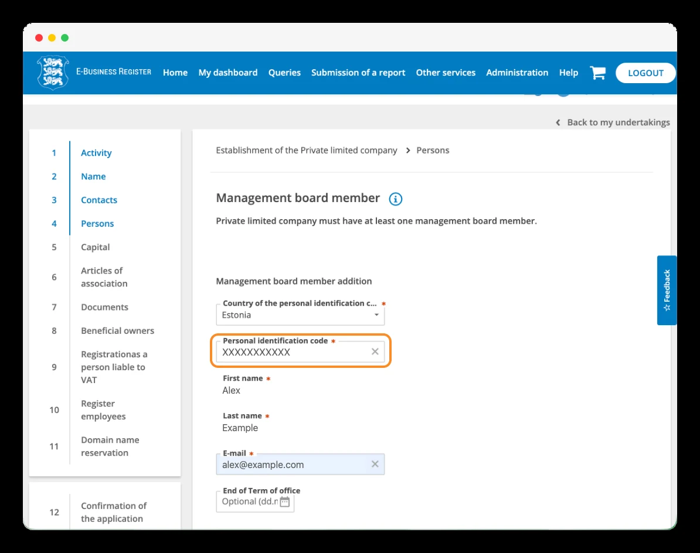Click the LOGOUT button
The height and width of the screenshot is (553, 700).
coord(645,73)
